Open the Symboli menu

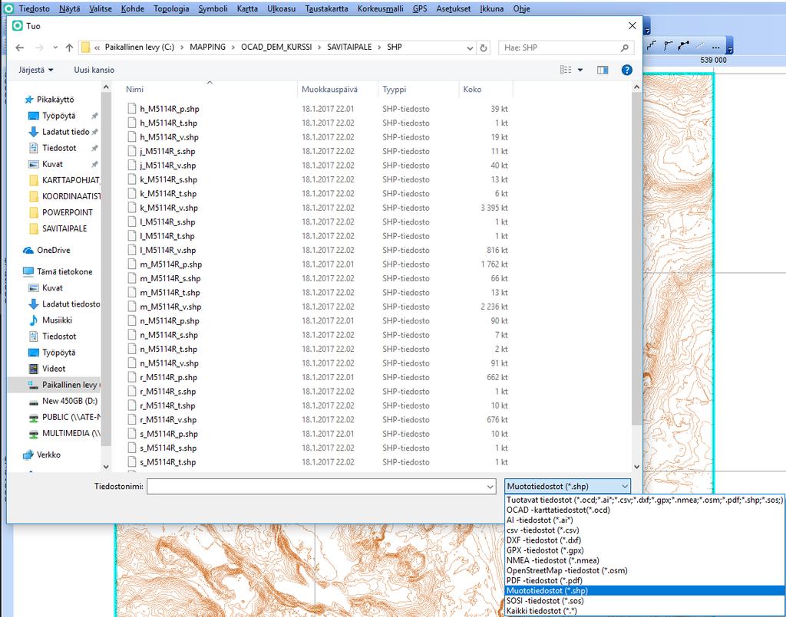pos(213,8)
